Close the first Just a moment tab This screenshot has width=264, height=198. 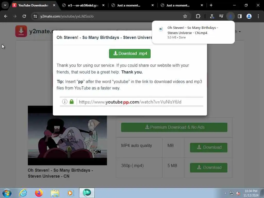click(x=153, y=5)
